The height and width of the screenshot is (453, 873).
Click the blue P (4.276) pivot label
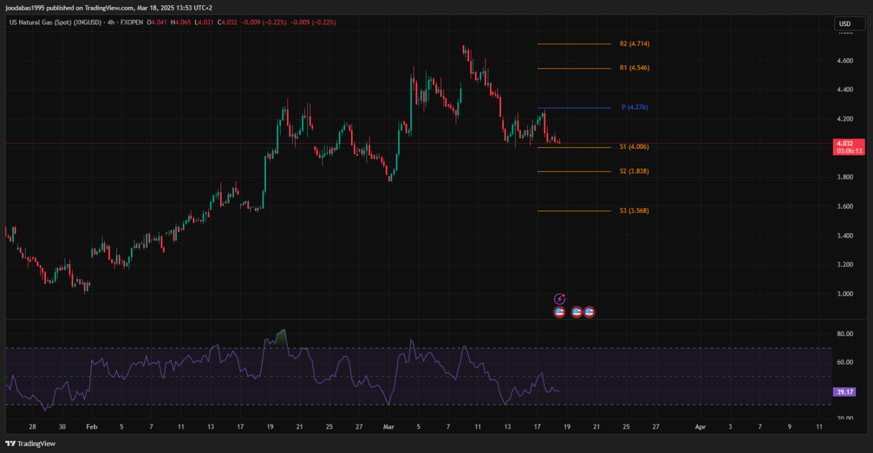634,108
